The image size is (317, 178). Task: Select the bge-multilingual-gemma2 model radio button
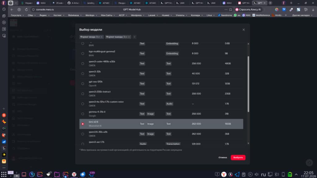(83, 53)
